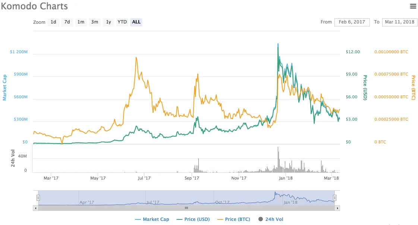Viewport: 418px width, 225px height.
Task: Edit the From date field
Action: click(x=352, y=22)
